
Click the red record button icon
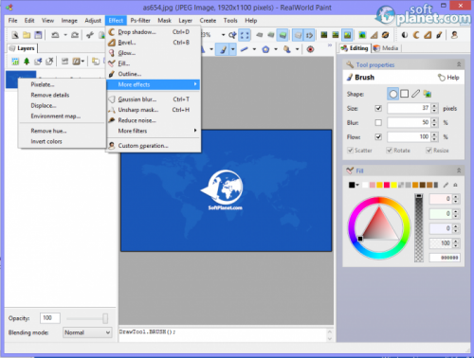(310, 49)
